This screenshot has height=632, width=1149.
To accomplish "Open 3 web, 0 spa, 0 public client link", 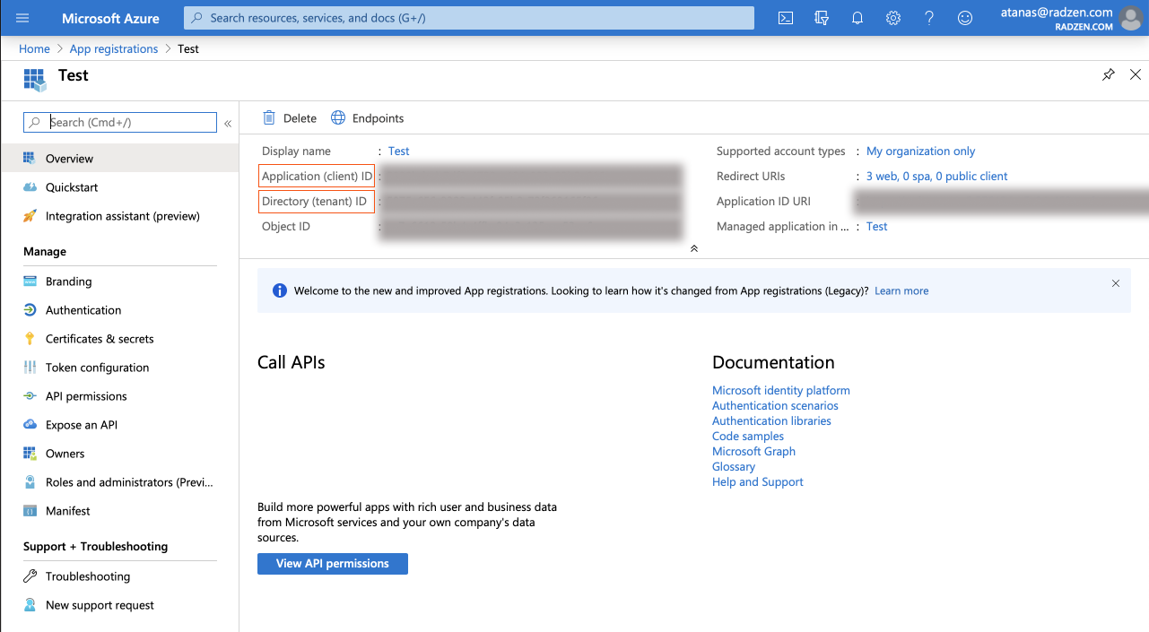I will tap(937, 177).
